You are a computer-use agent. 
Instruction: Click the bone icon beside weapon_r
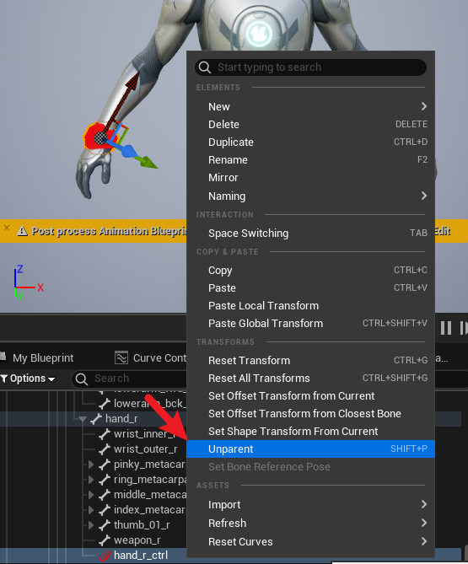point(105,540)
